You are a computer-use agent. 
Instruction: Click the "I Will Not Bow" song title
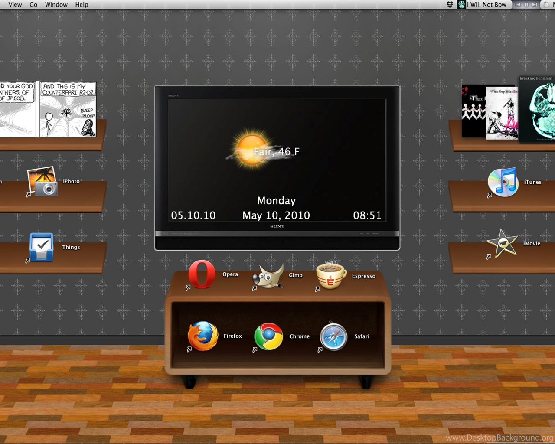[x=486, y=4]
